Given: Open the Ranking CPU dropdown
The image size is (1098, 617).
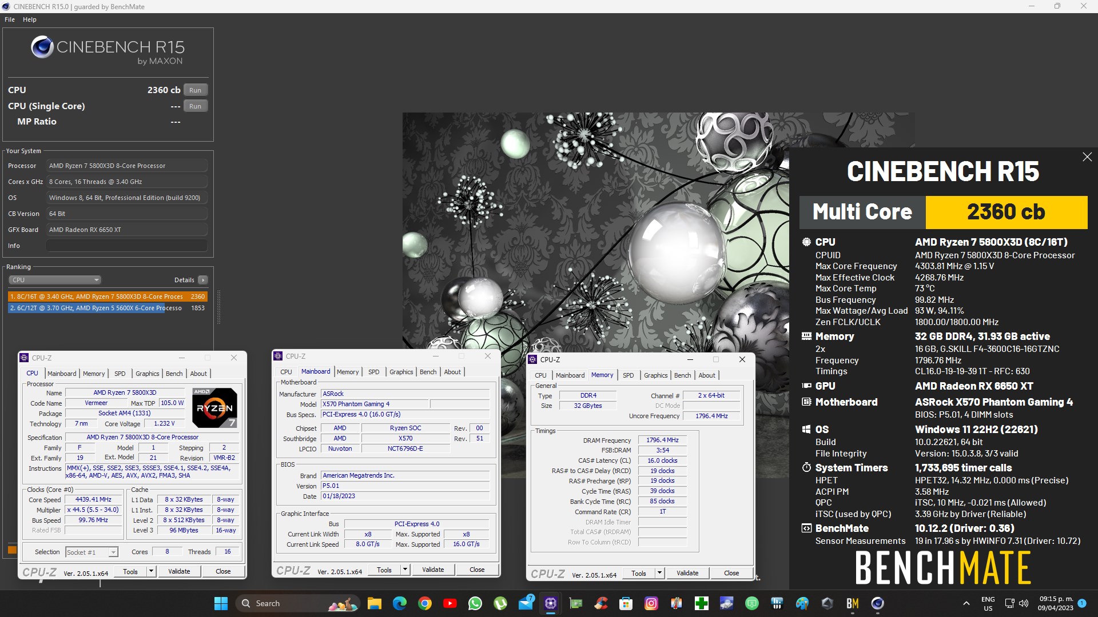Looking at the screenshot, I should click(55, 280).
